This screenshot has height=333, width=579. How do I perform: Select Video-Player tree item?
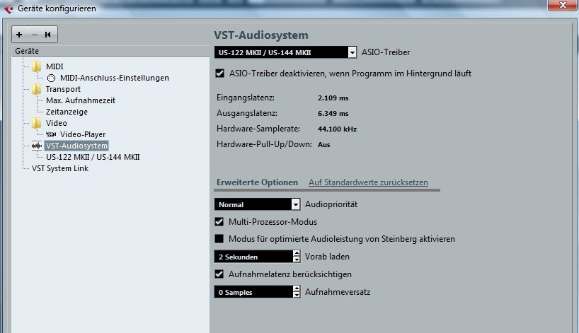(x=83, y=134)
